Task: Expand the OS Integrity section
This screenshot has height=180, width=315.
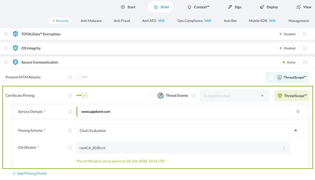Action: coord(6,48)
